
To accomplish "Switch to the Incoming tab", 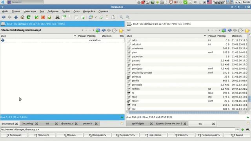I will pyautogui.click(x=28, y=124).
